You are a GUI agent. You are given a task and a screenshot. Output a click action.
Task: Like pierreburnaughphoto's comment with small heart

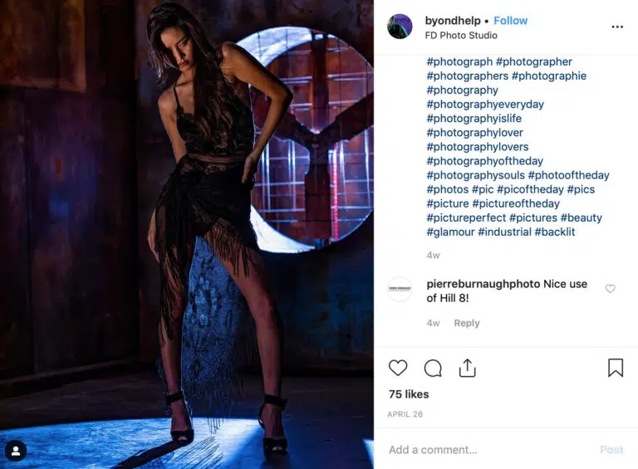pos(610,289)
